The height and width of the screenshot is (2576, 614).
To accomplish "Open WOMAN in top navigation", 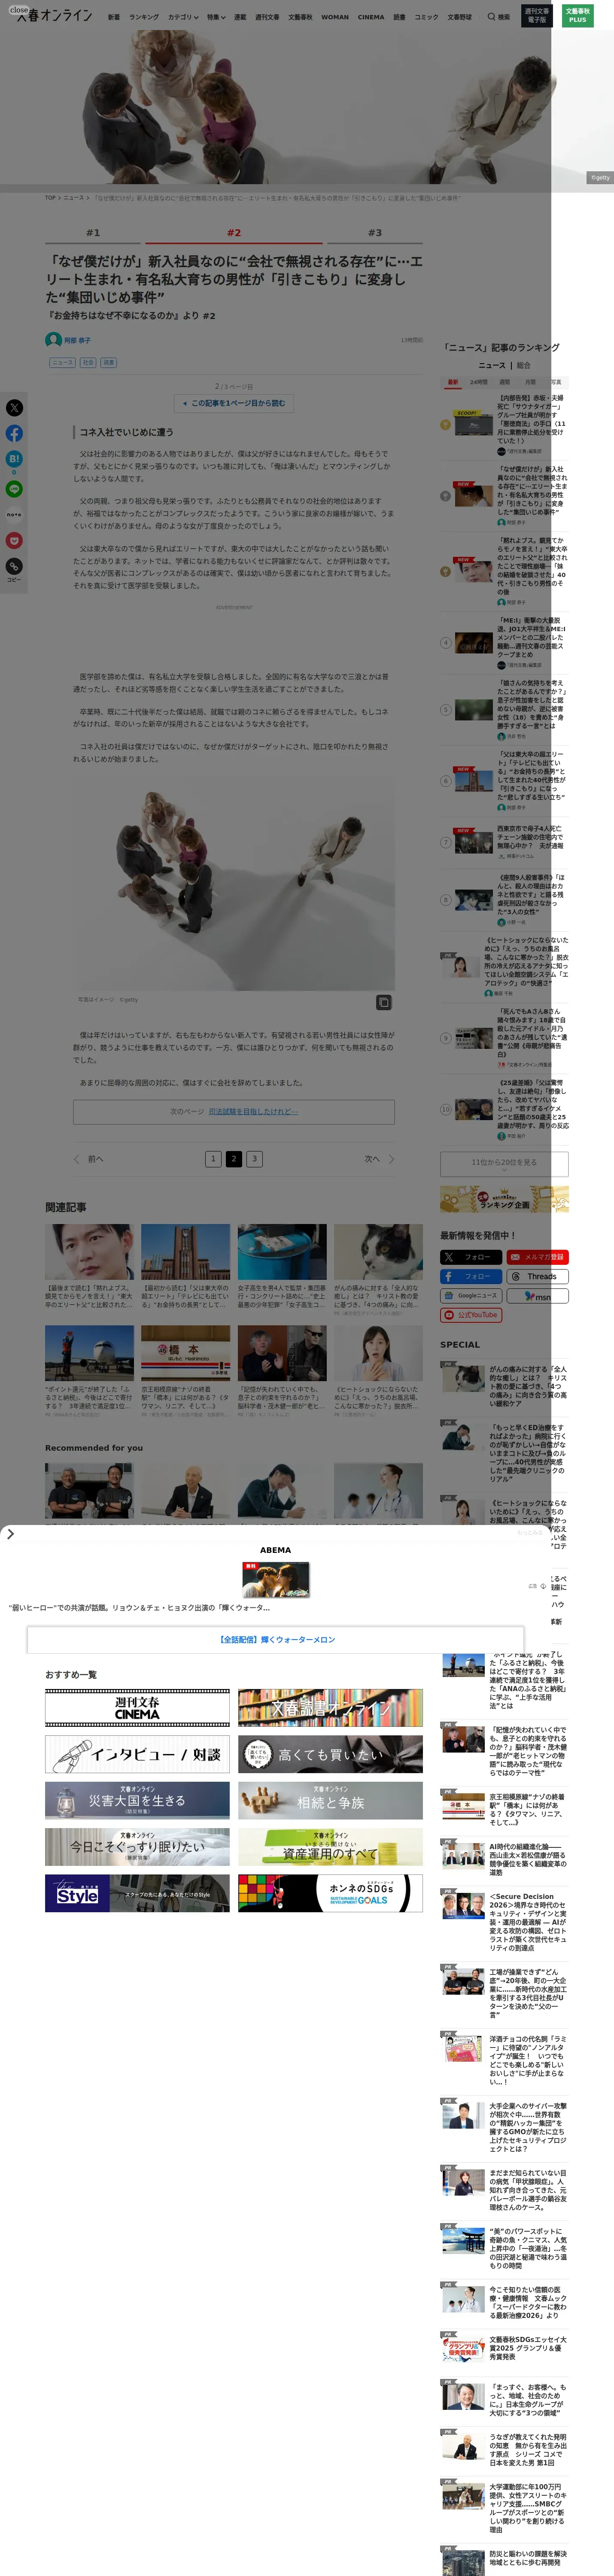I will click(335, 17).
